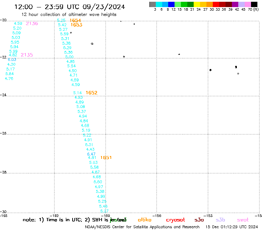Click the pink 2135 time stamp
This screenshot has width=262, height=230.
pos(27,55)
